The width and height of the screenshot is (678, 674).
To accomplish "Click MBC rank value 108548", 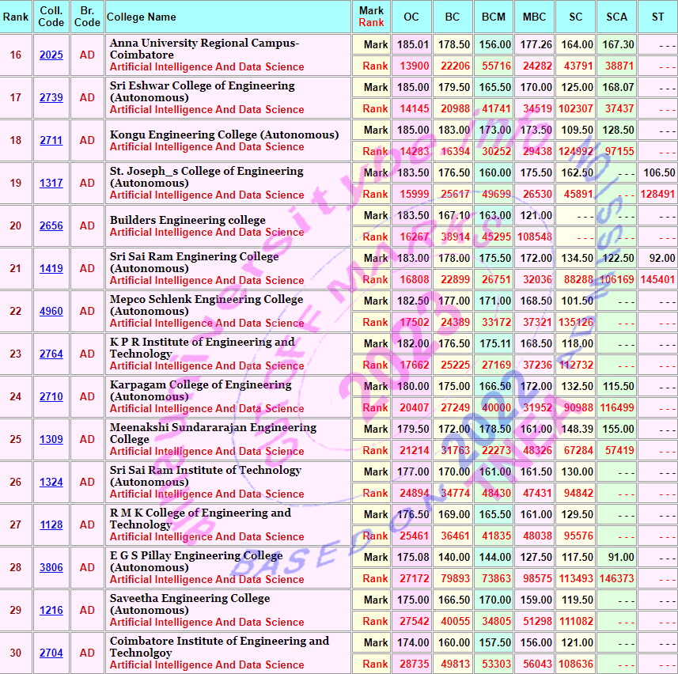I will click(535, 237).
